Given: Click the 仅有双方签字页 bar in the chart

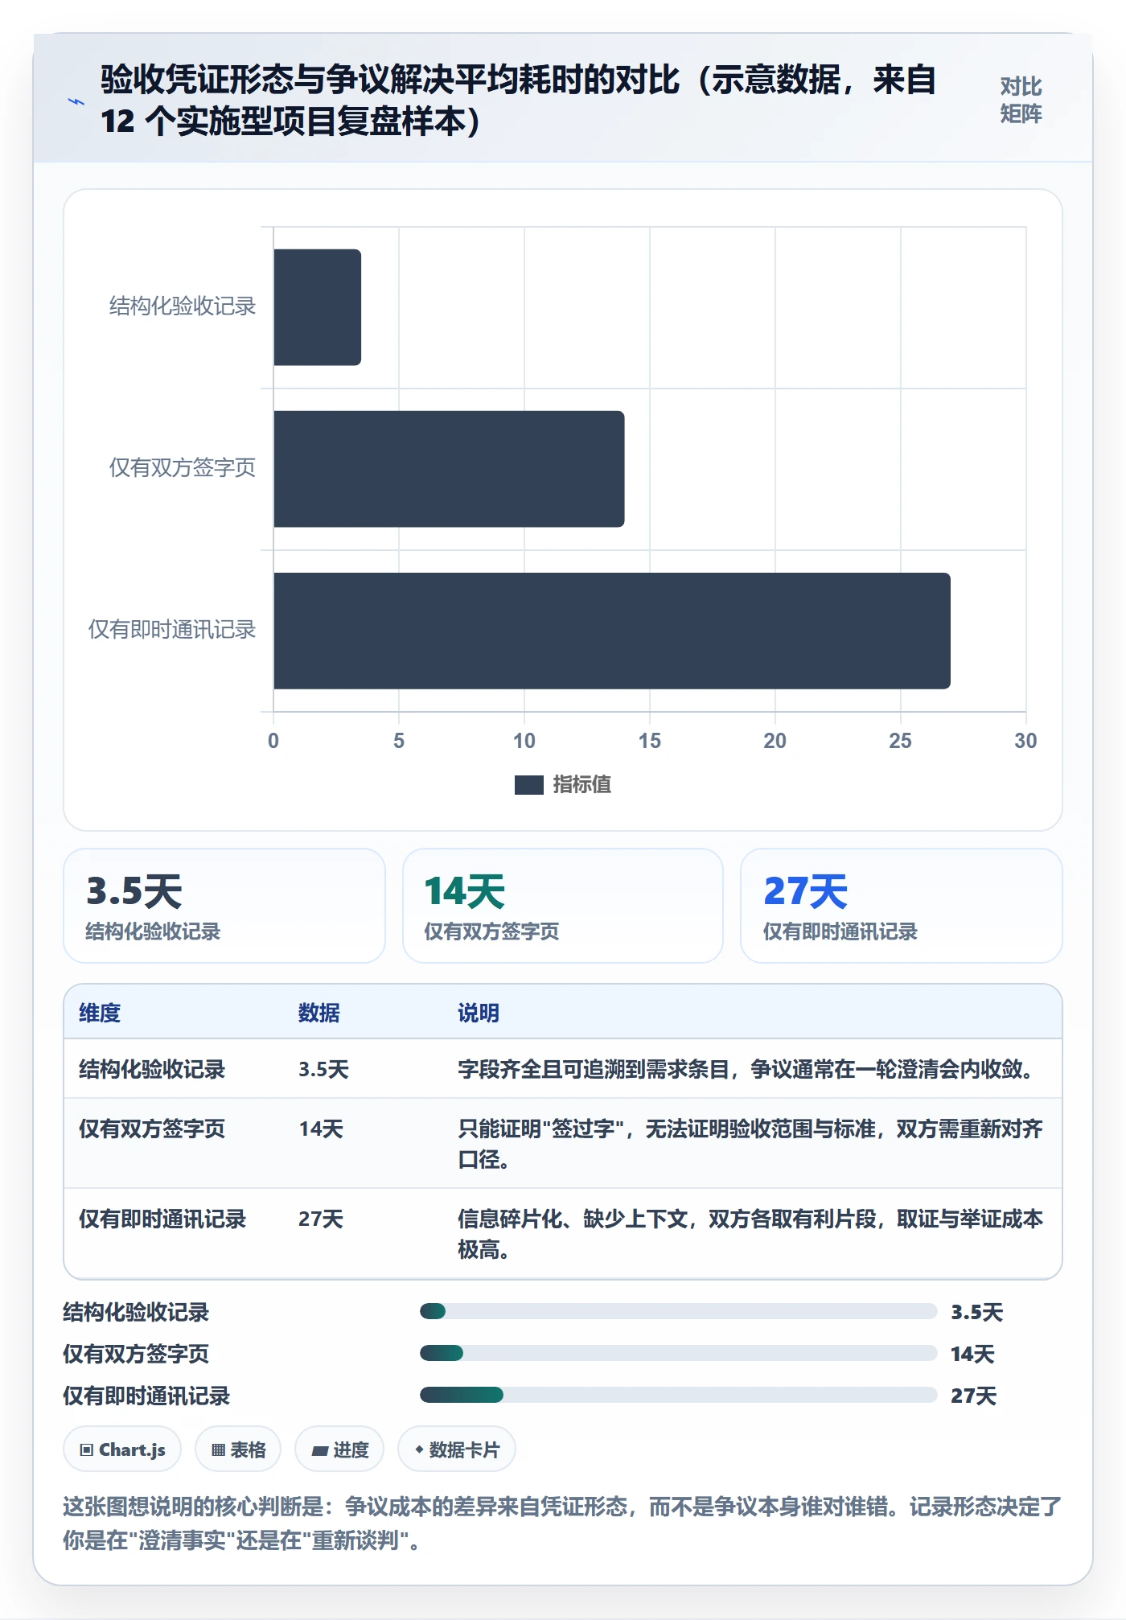Looking at the screenshot, I should (449, 469).
